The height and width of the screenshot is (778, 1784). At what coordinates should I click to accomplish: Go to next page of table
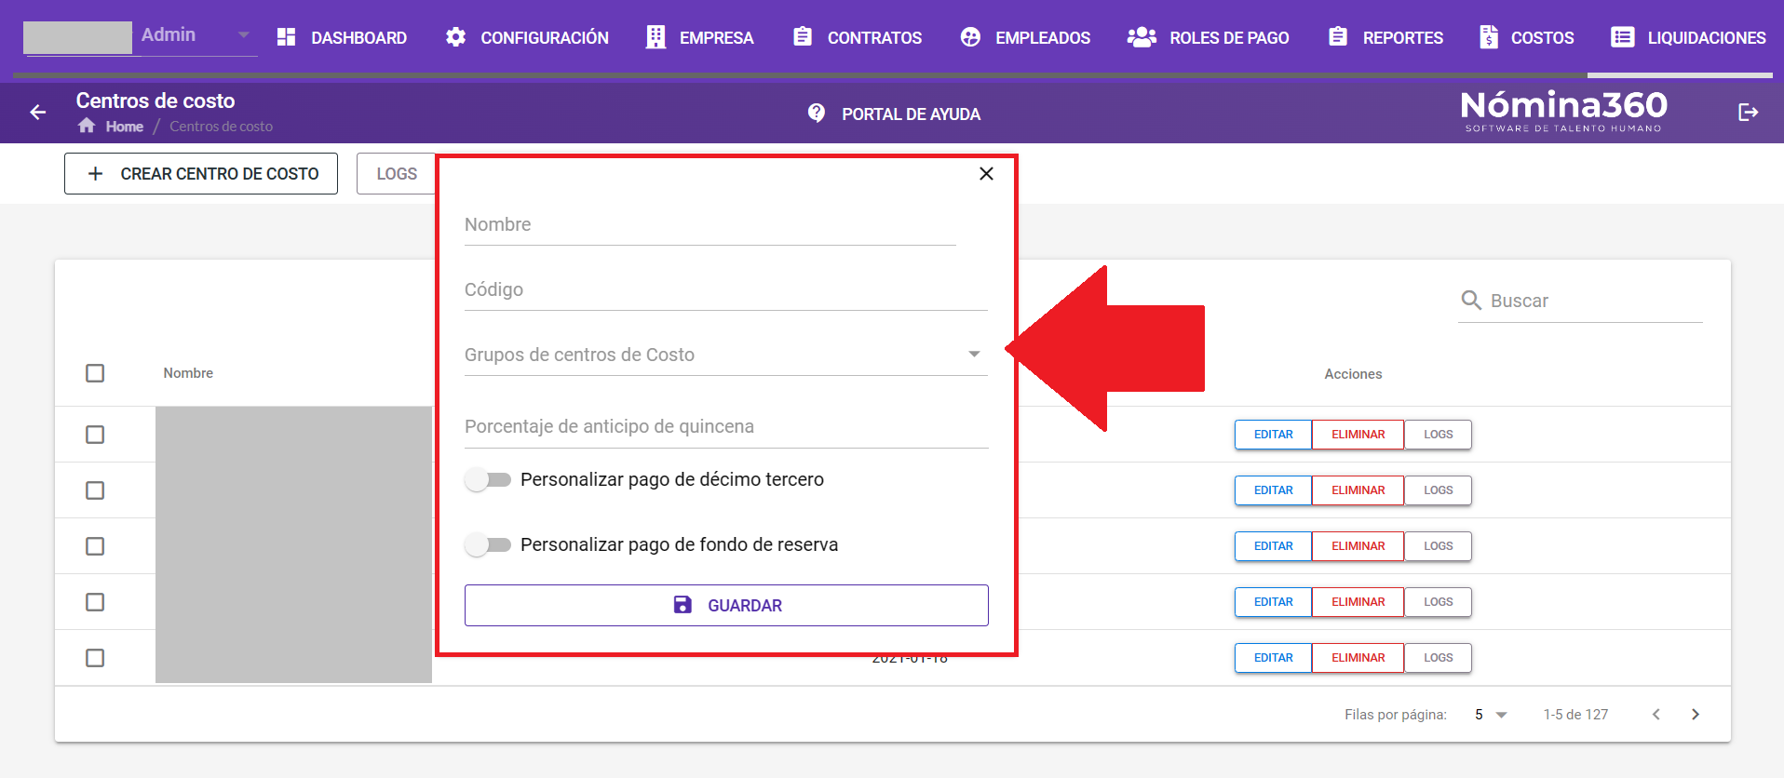pos(1696,715)
